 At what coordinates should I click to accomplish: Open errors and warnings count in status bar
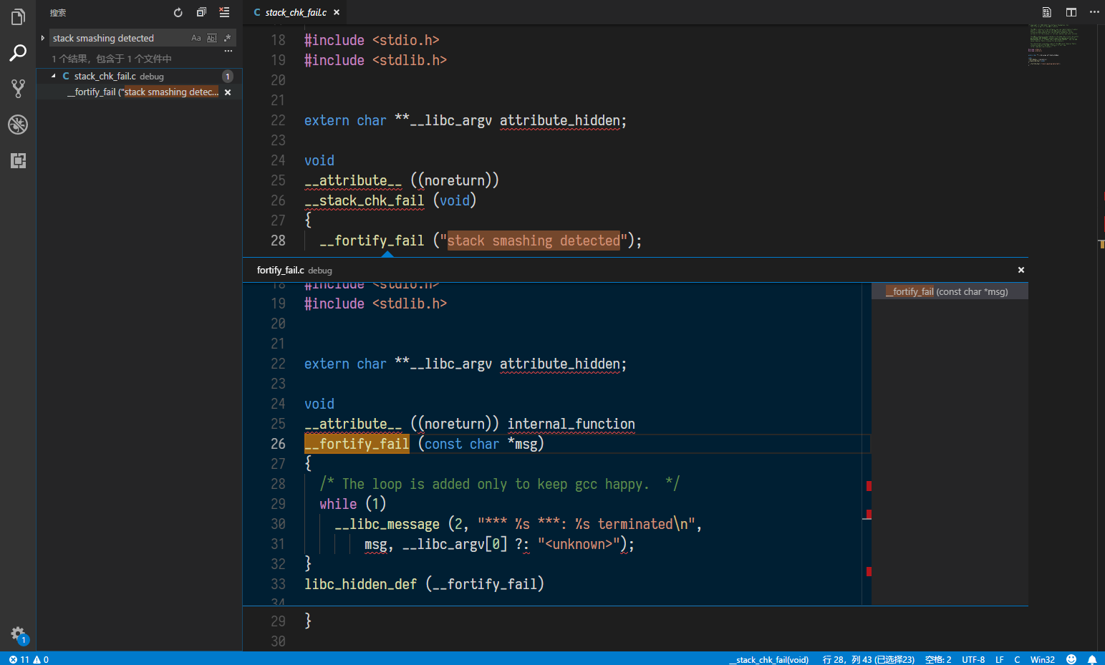tap(29, 659)
